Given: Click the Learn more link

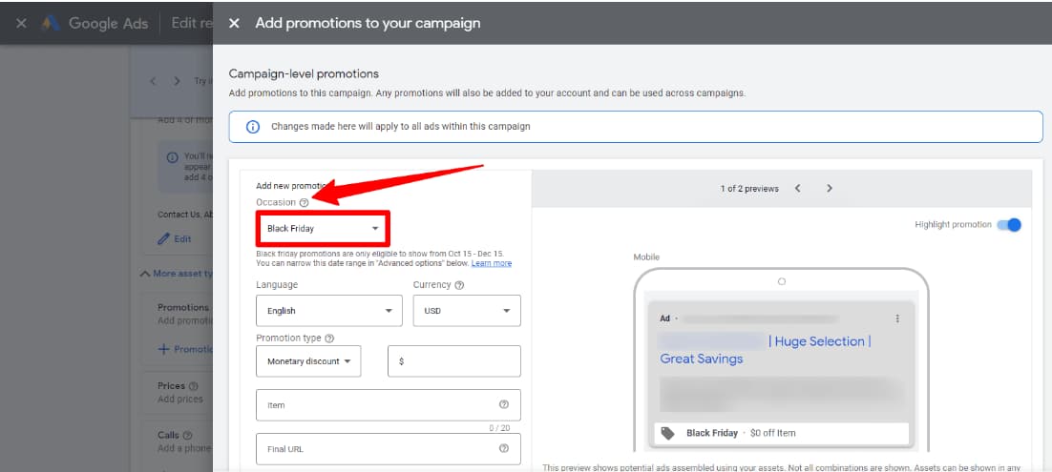Looking at the screenshot, I should click(492, 263).
